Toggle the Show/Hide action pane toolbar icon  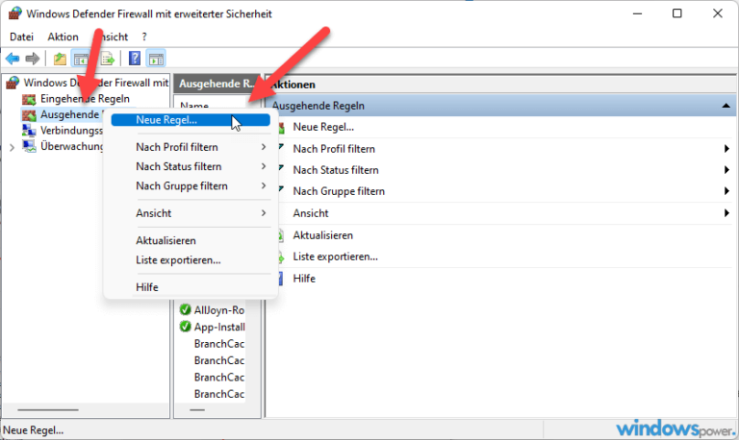tap(156, 59)
